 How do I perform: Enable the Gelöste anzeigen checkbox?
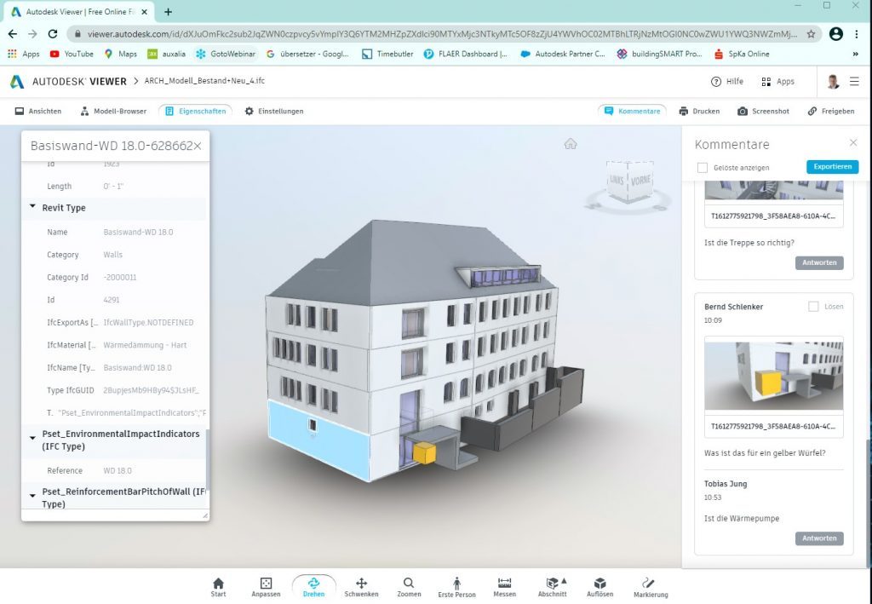[703, 168]
